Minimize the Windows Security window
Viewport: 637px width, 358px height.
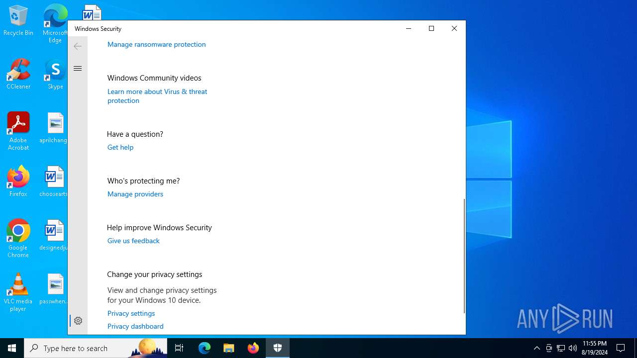tap(409, 29)
